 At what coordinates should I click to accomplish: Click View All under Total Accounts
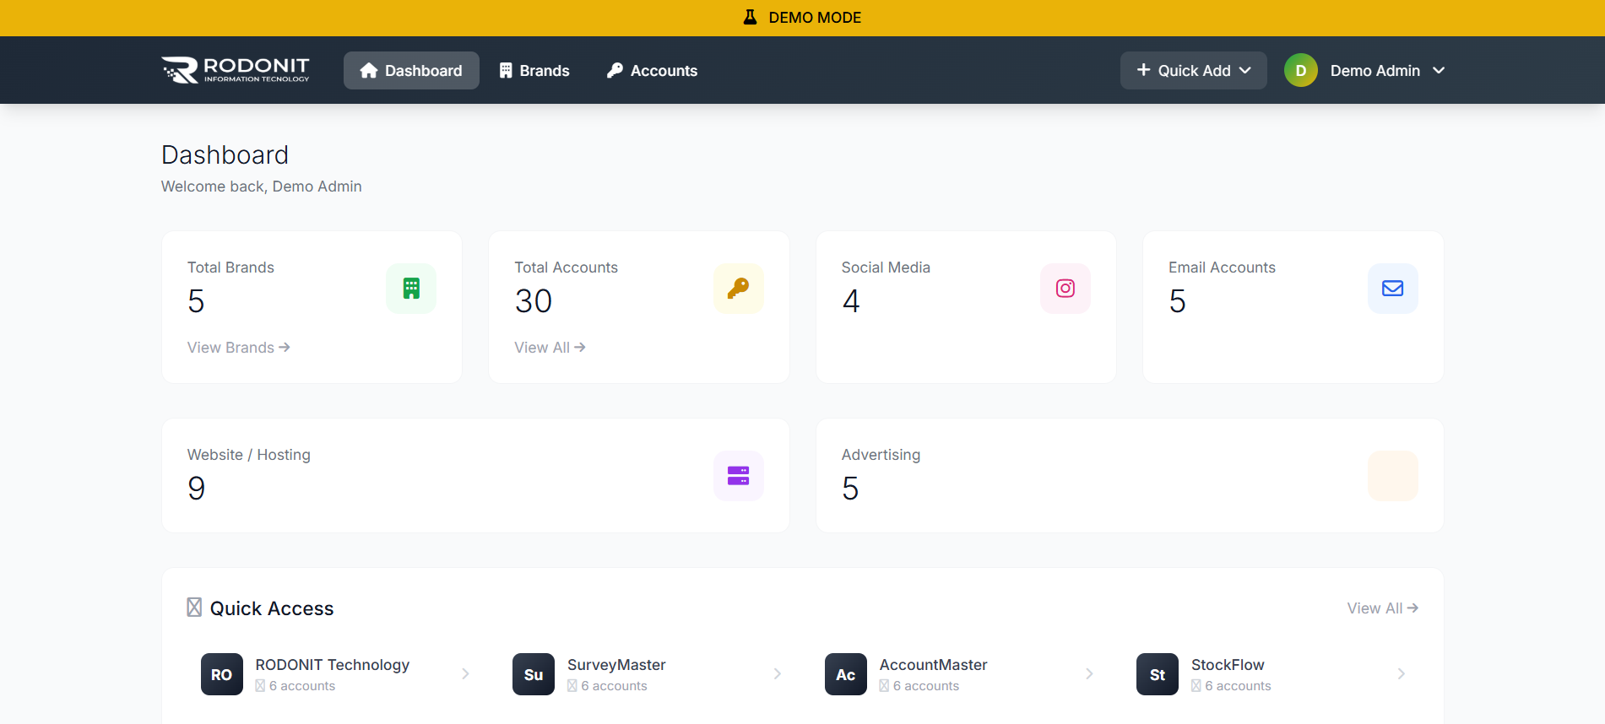[550, 348]
